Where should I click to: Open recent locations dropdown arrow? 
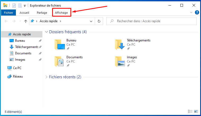tap(20, 21)
